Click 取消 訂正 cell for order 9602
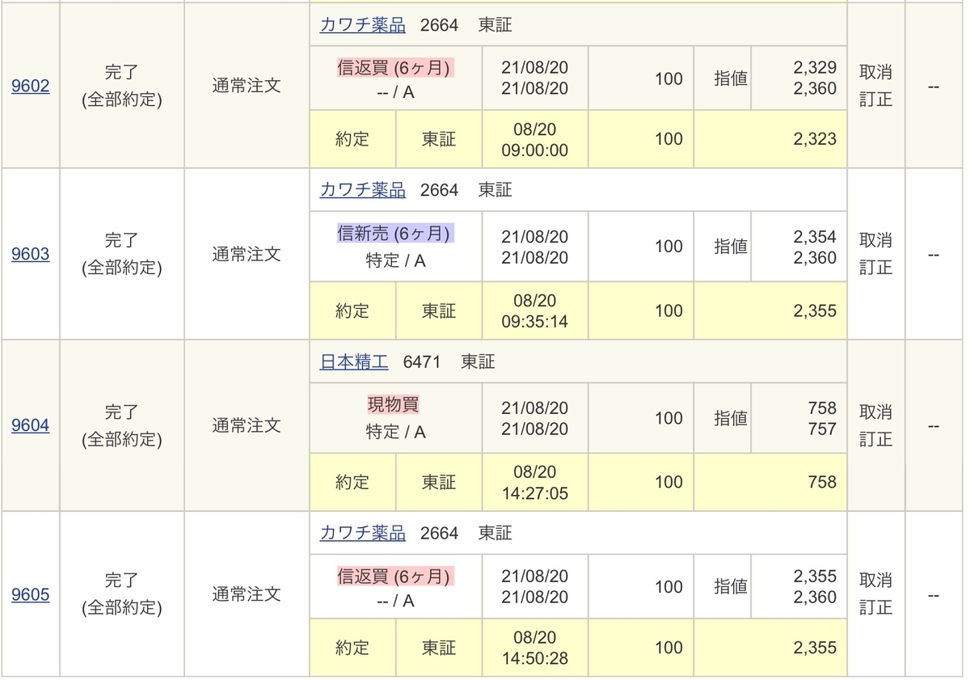 pyautogui.click(x=875, y=85)
